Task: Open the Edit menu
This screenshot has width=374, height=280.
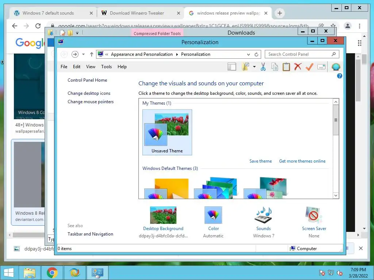Action: pyautogui.click(x=77, y=67)
